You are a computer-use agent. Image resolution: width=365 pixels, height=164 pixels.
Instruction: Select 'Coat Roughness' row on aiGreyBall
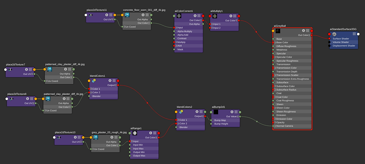[292, 100]
